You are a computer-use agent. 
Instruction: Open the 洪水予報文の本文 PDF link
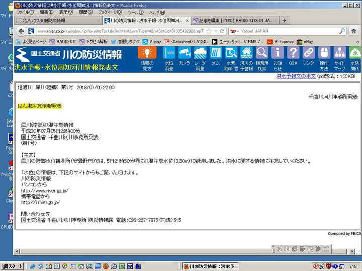click(296, 76)
